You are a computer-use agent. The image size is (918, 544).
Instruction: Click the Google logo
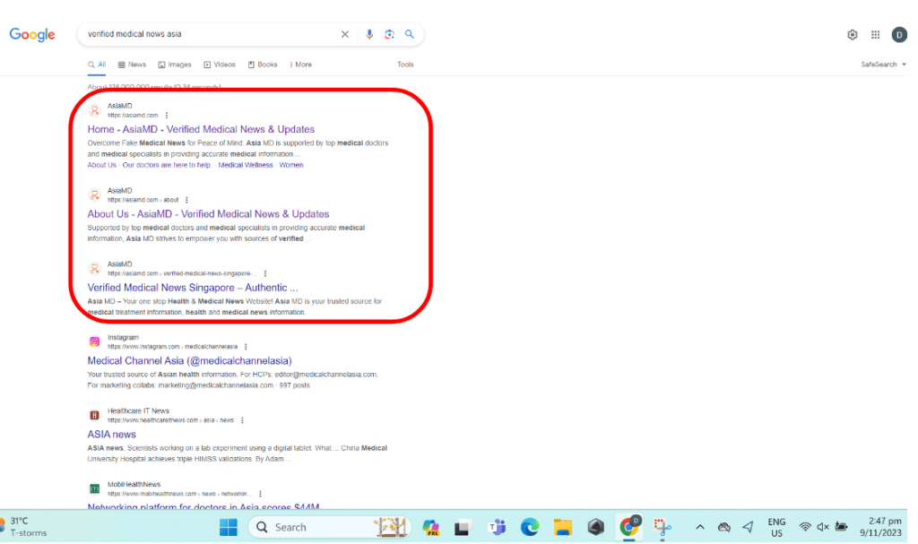pos(32,35)
